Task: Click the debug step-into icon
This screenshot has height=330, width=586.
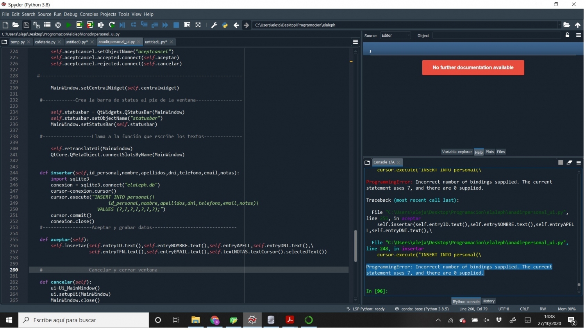Action: coord(144,25)
